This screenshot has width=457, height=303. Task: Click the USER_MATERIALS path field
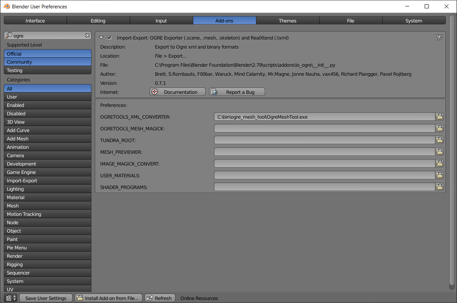click(325, 175)
